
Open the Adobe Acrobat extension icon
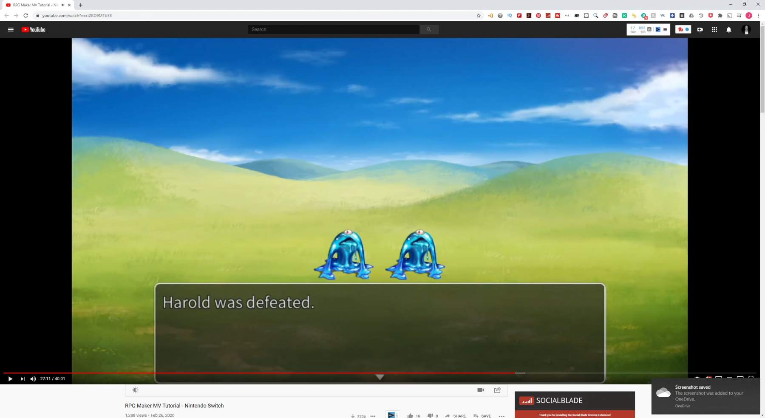pyautogui.click(x=529, y=15)
